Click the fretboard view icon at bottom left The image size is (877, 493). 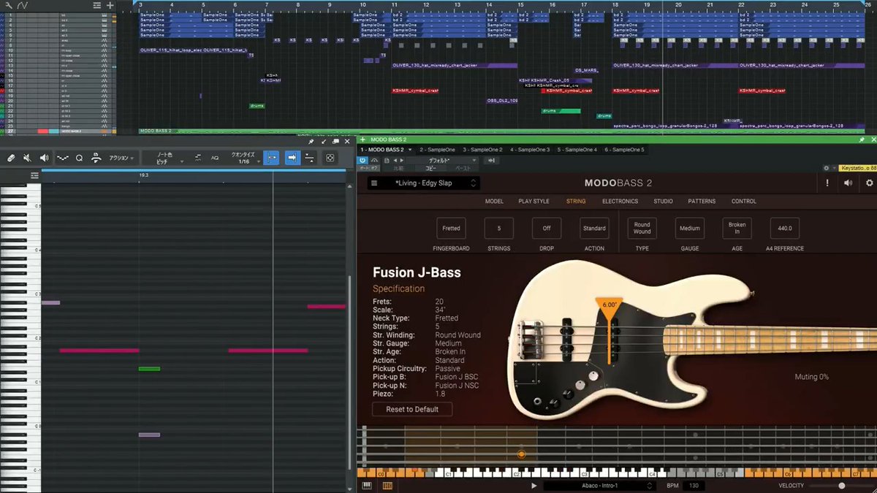click(387, 486)
